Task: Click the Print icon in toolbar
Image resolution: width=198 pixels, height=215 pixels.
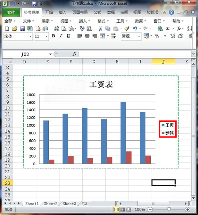Action: (x=56, y=28)
